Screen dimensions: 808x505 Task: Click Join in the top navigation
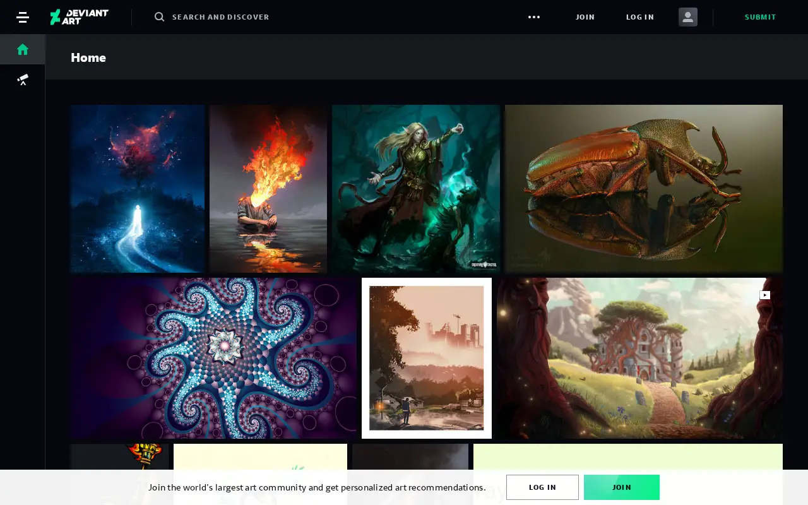pos(585,17)
